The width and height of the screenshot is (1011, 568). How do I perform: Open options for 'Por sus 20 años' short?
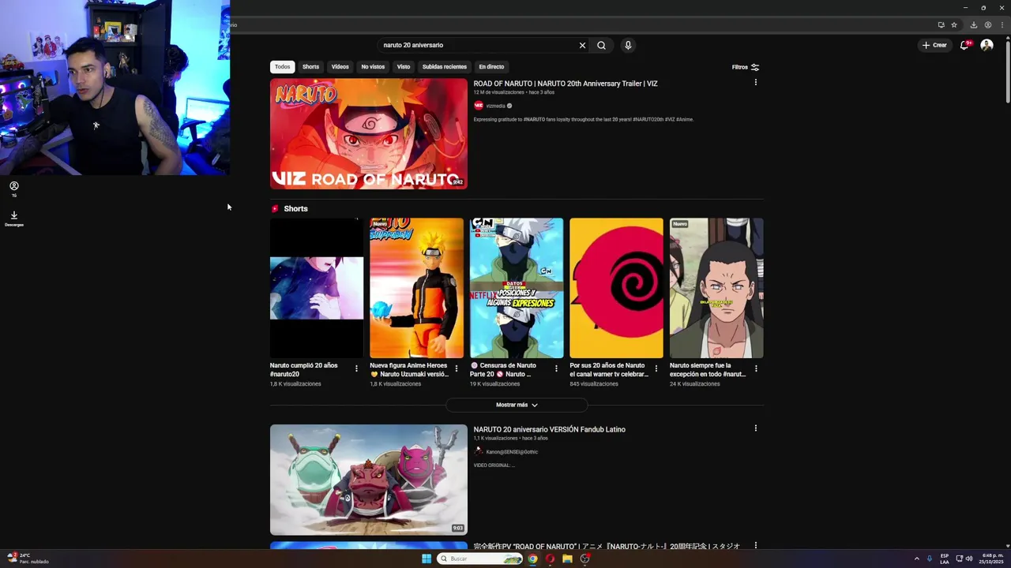click(x=656, y=368)
